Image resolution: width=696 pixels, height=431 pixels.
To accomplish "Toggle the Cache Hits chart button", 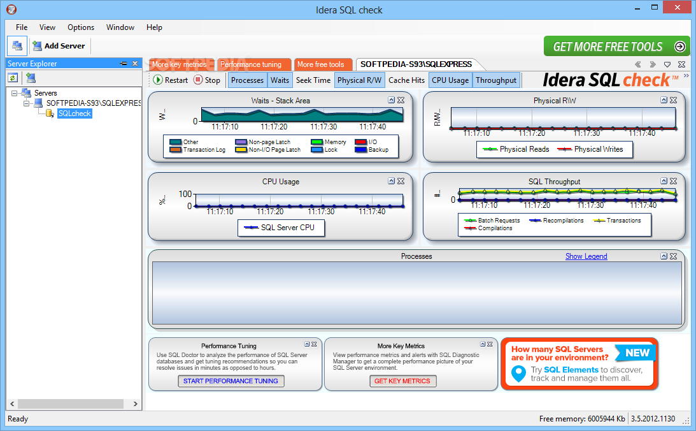I will click(x=406, y=80).
